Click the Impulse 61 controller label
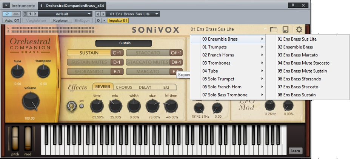This screenshot has width=351, height=159. tap(118, 21)
